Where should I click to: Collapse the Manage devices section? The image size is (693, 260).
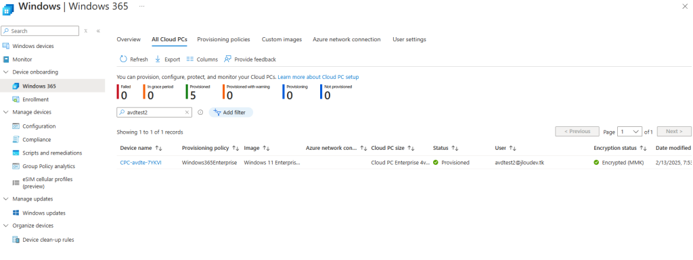click(x=5, y=112)
